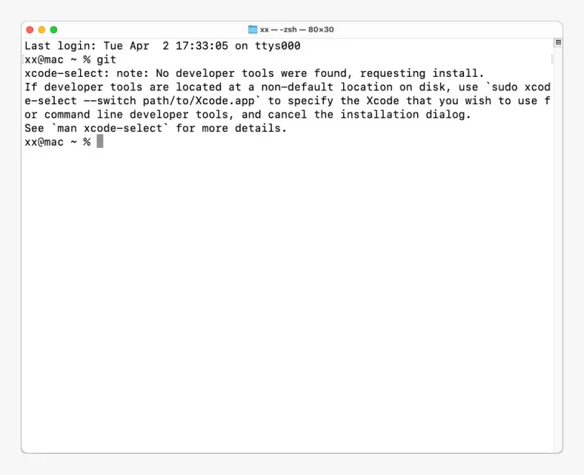Click the window title 'xx — -zsh — 80×30'
584x475 pixels.
tap(297, 30)
